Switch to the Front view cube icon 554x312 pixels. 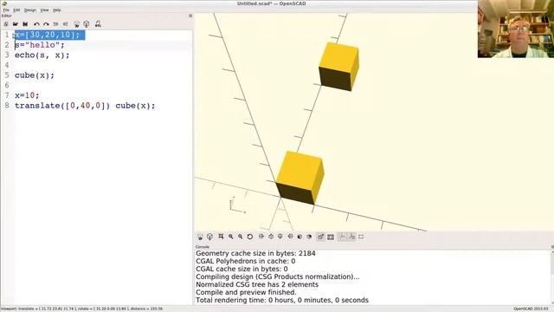click(x=300, y=237)
